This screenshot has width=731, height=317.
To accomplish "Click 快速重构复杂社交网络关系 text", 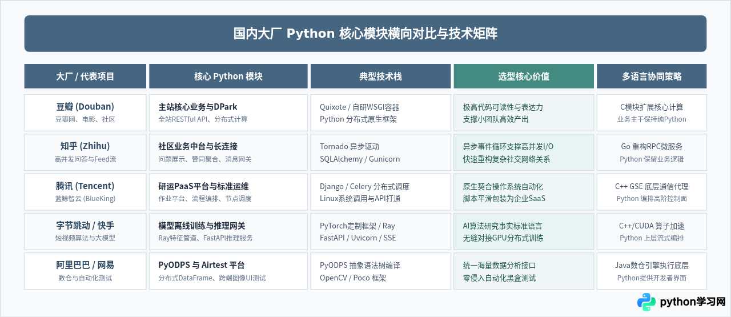I will coord(507,159).
